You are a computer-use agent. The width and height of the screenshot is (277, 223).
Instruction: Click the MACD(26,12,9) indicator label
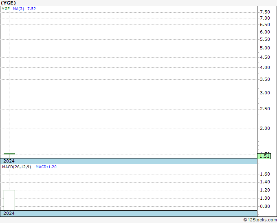click(x=16, y=167)
